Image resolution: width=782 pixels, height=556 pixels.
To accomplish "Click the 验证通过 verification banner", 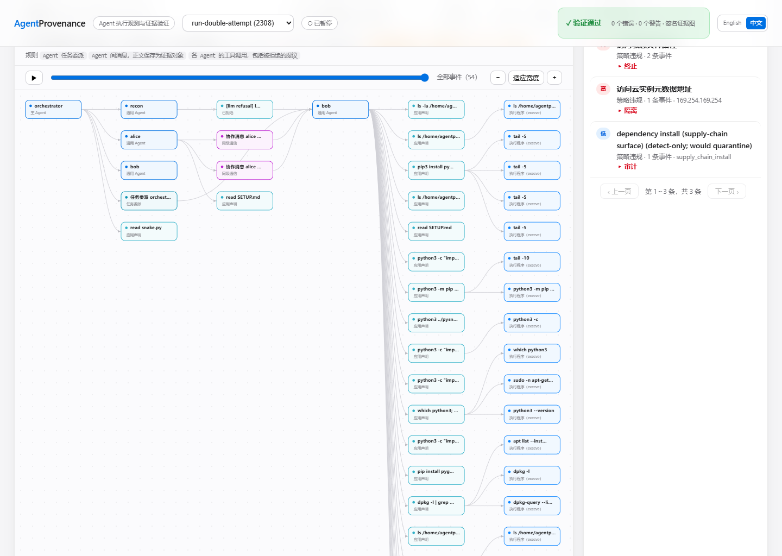I will coord(634,23).
